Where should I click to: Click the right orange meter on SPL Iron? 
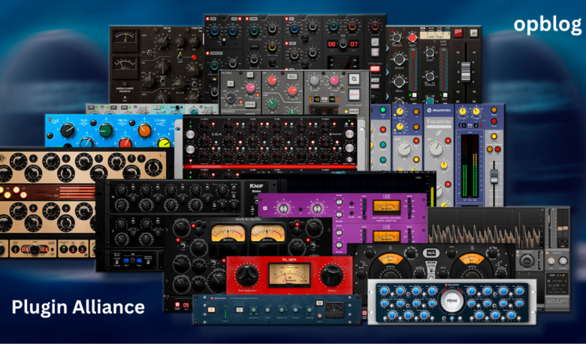point(471,261)
